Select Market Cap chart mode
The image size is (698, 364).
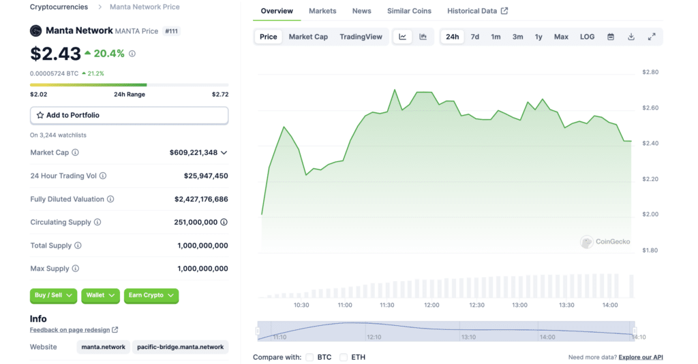click(308, 37)
